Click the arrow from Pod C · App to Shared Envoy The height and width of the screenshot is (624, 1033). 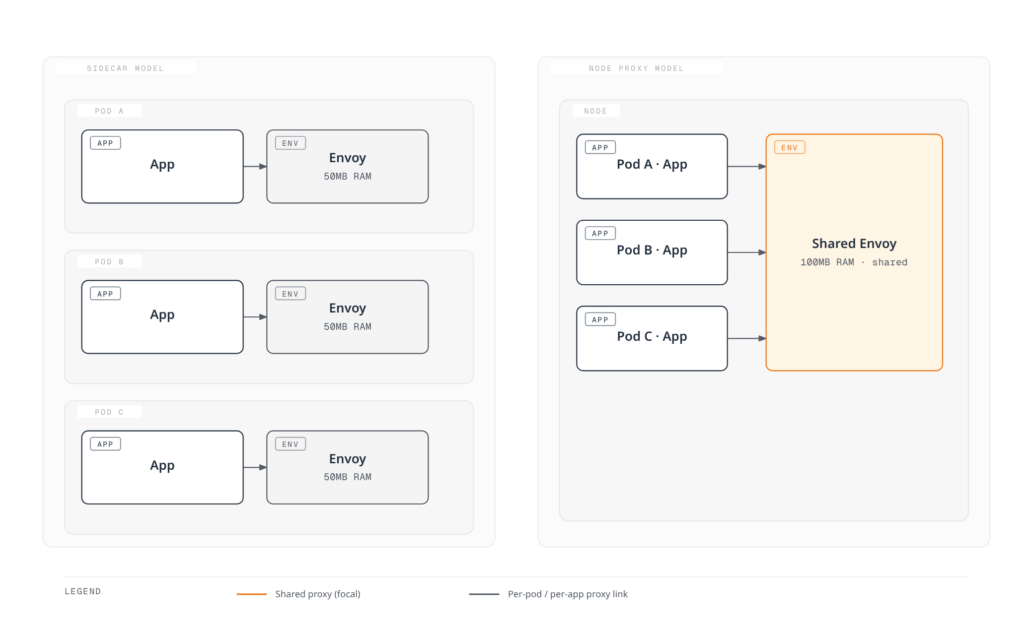click(747, 338)
